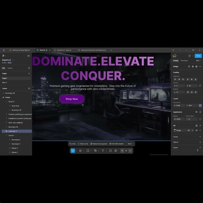This screenshot has width=203, height=203.
Task: Open the Gaming Accessories Ecommerce UI tab
Action: (92, 50)
